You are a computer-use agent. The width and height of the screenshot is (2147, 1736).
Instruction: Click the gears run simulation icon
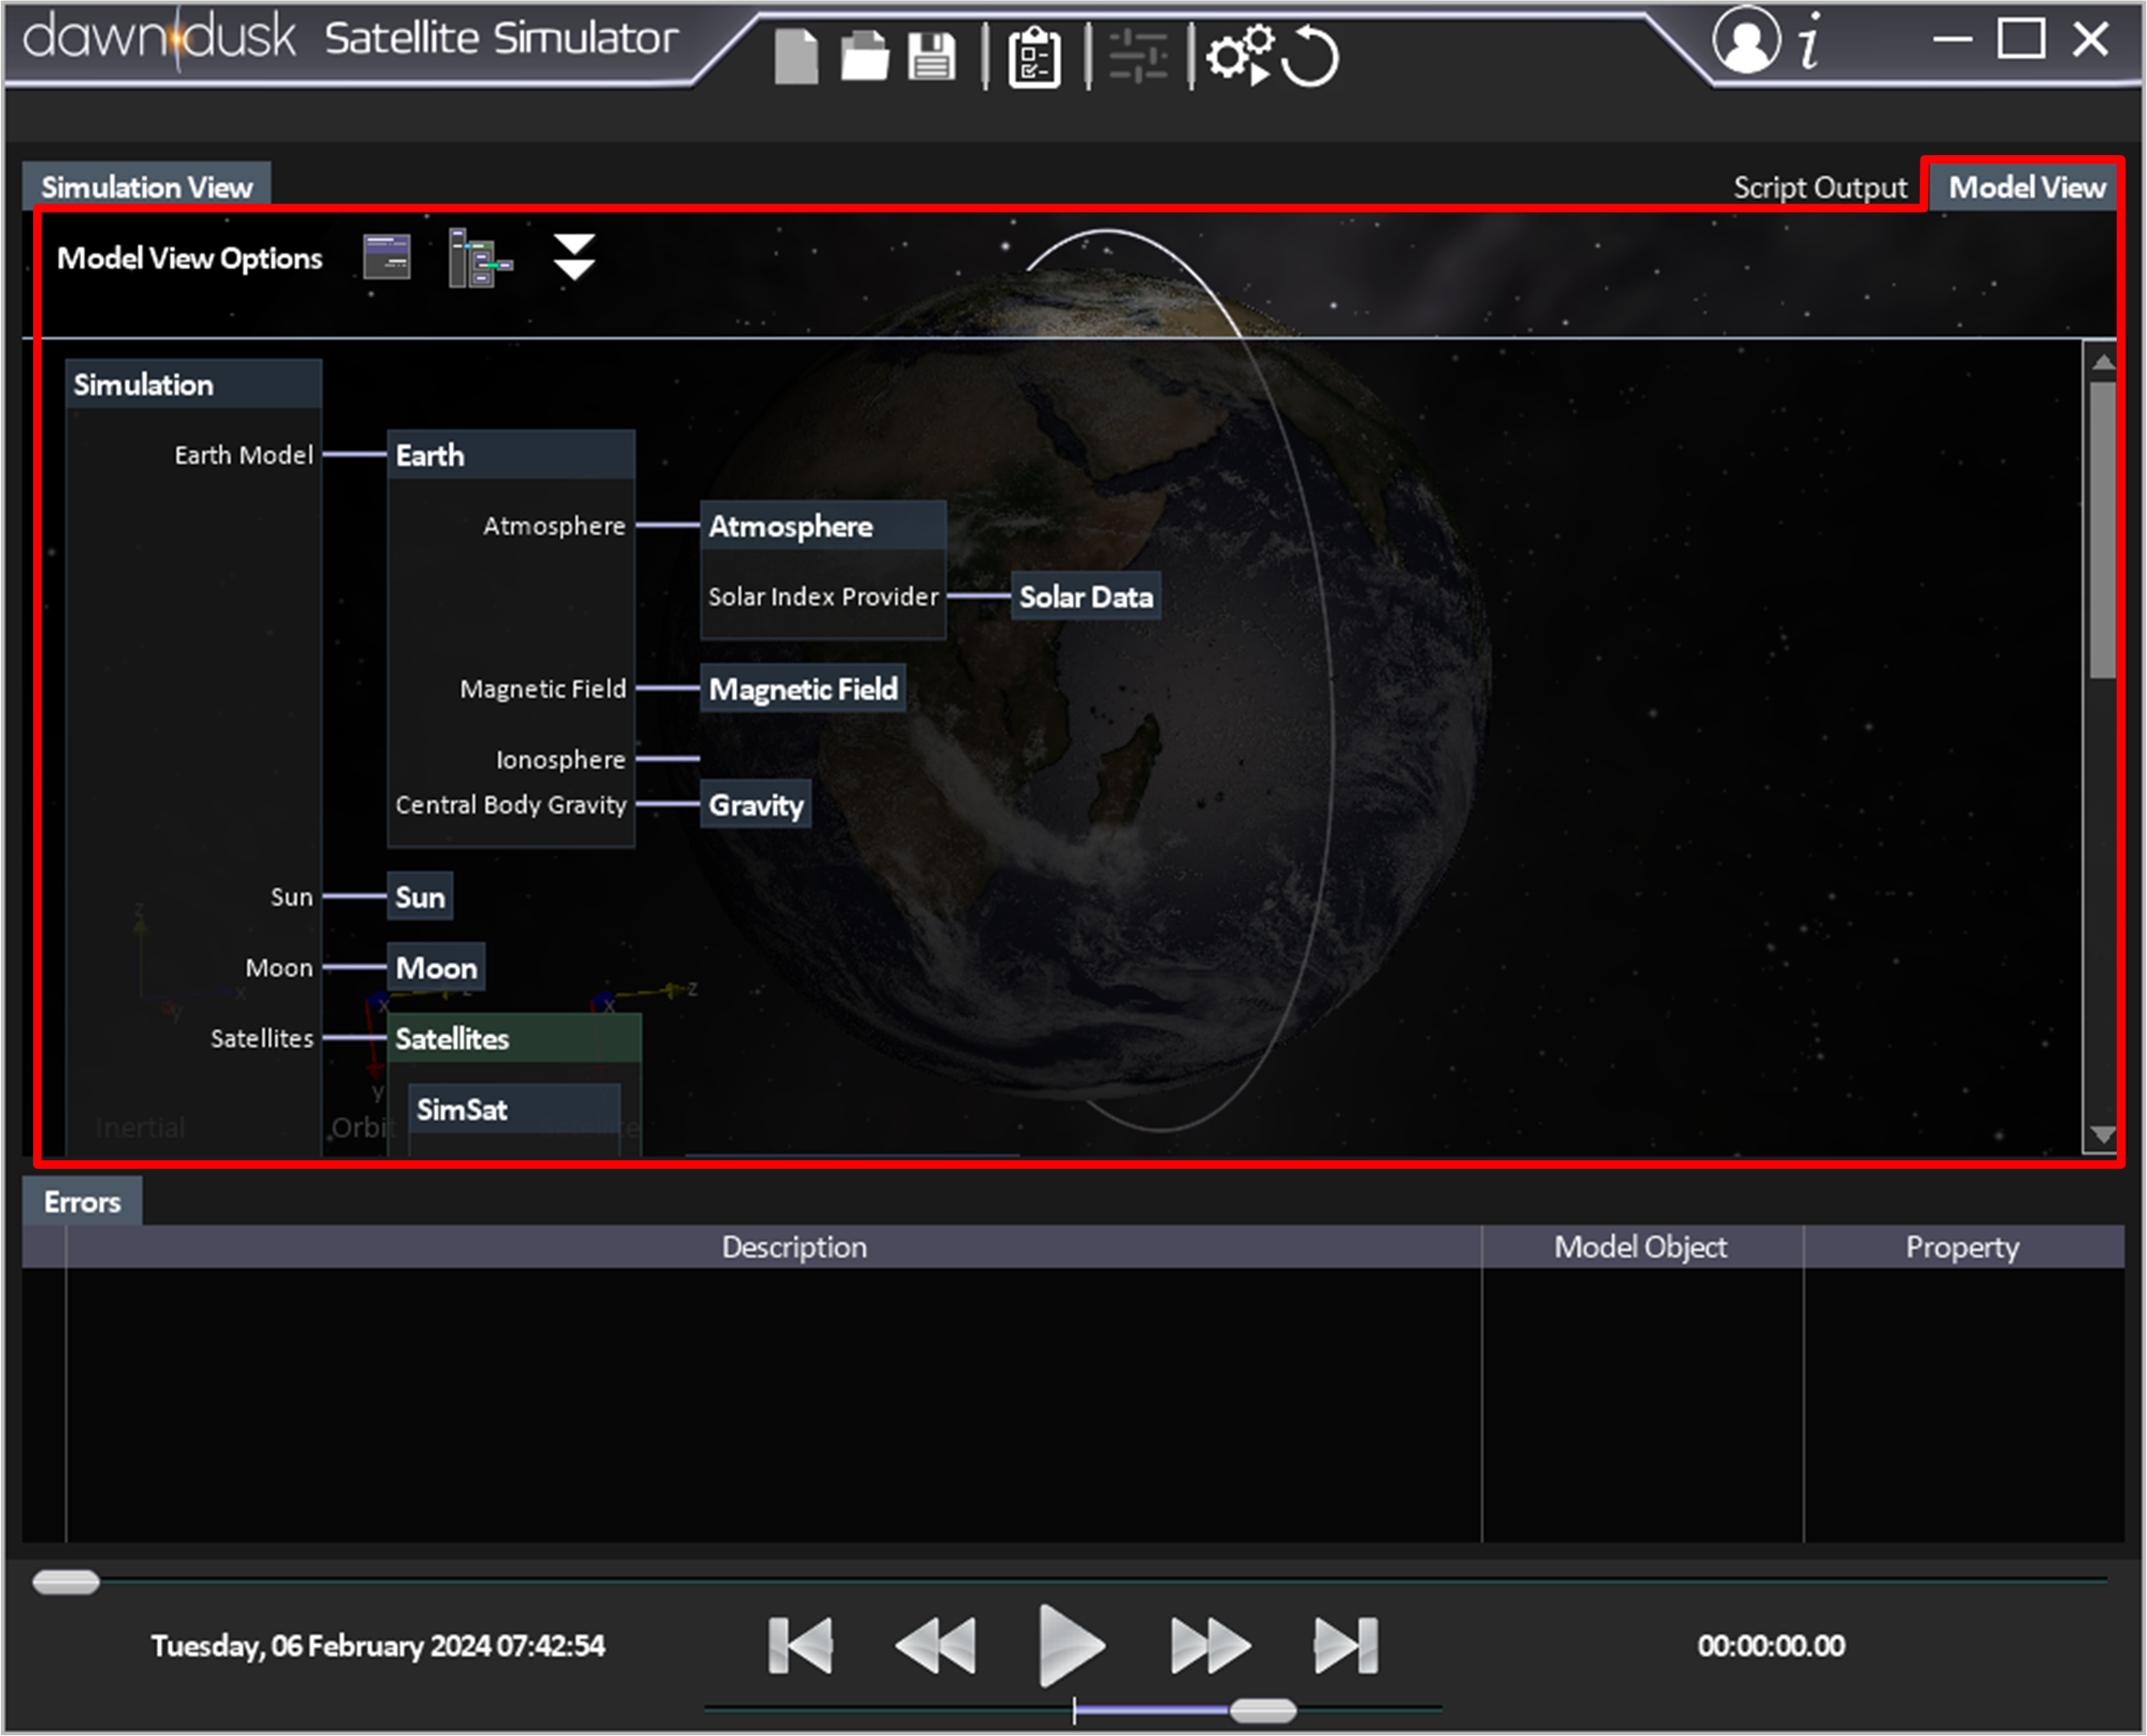pyautogui.click(x=1240, y=54)
